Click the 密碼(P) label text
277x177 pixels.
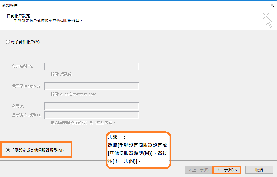(18, 106)
